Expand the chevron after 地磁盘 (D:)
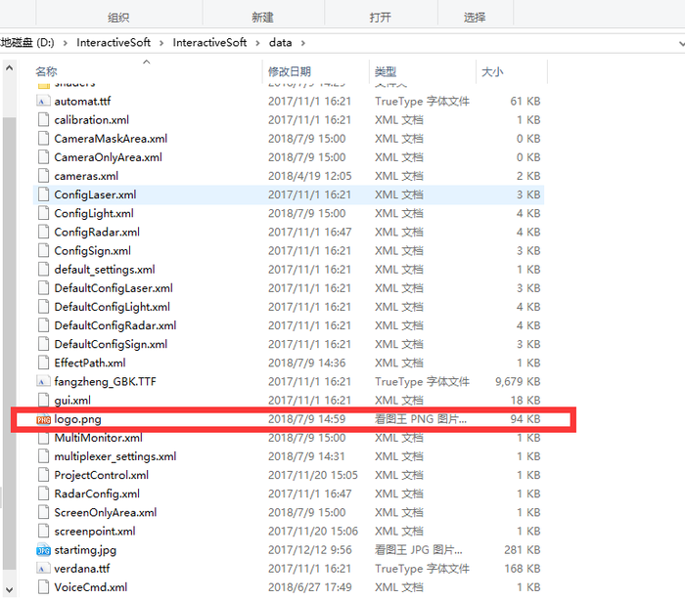The height and width of the screenshot is (600, 685). click(66, 43)
